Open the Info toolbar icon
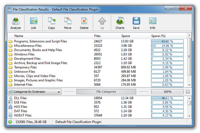Viewport: 200px width, 133px height. (x=152, y=21)
